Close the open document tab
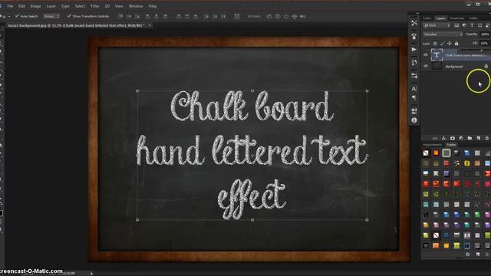 click(x=150, y=25)
